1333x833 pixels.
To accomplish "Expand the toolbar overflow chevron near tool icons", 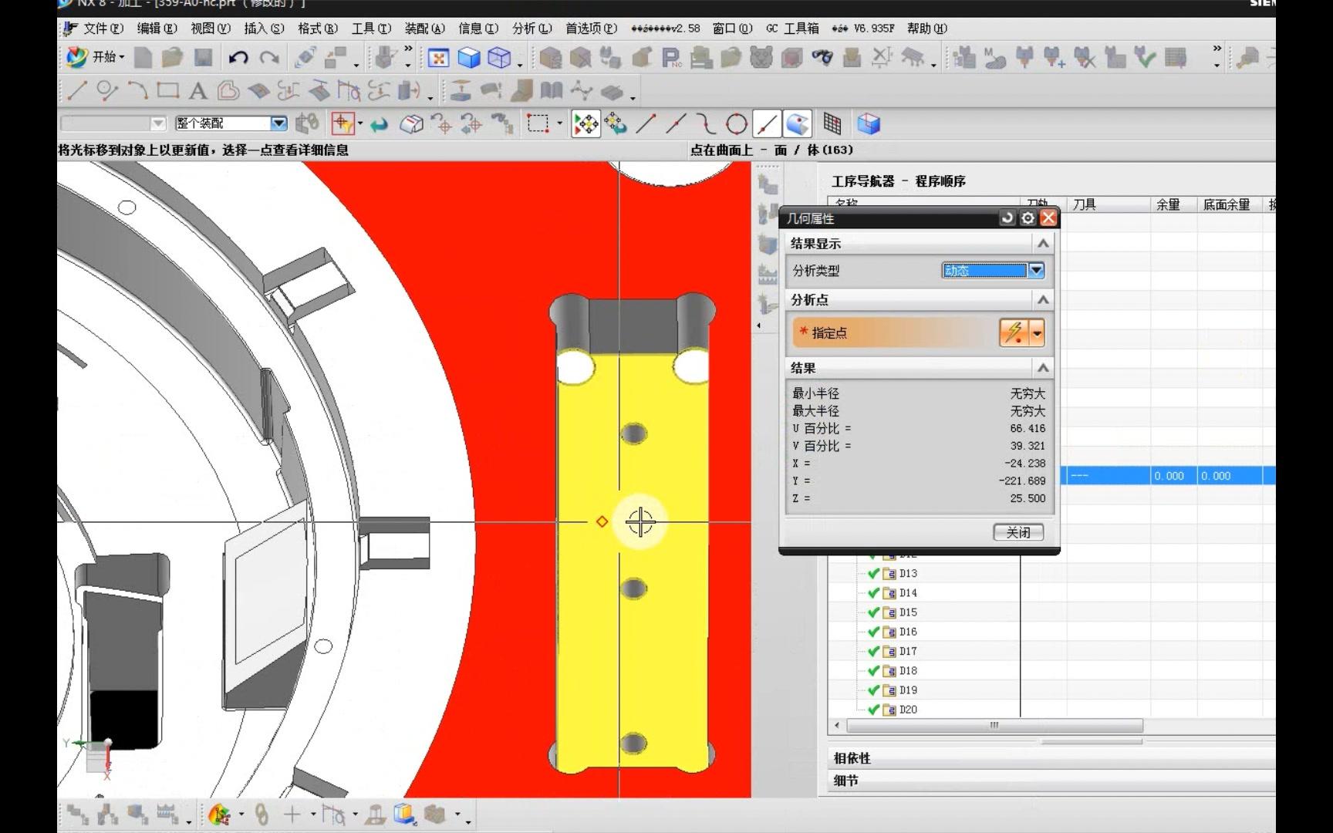I will [1217, 48].
